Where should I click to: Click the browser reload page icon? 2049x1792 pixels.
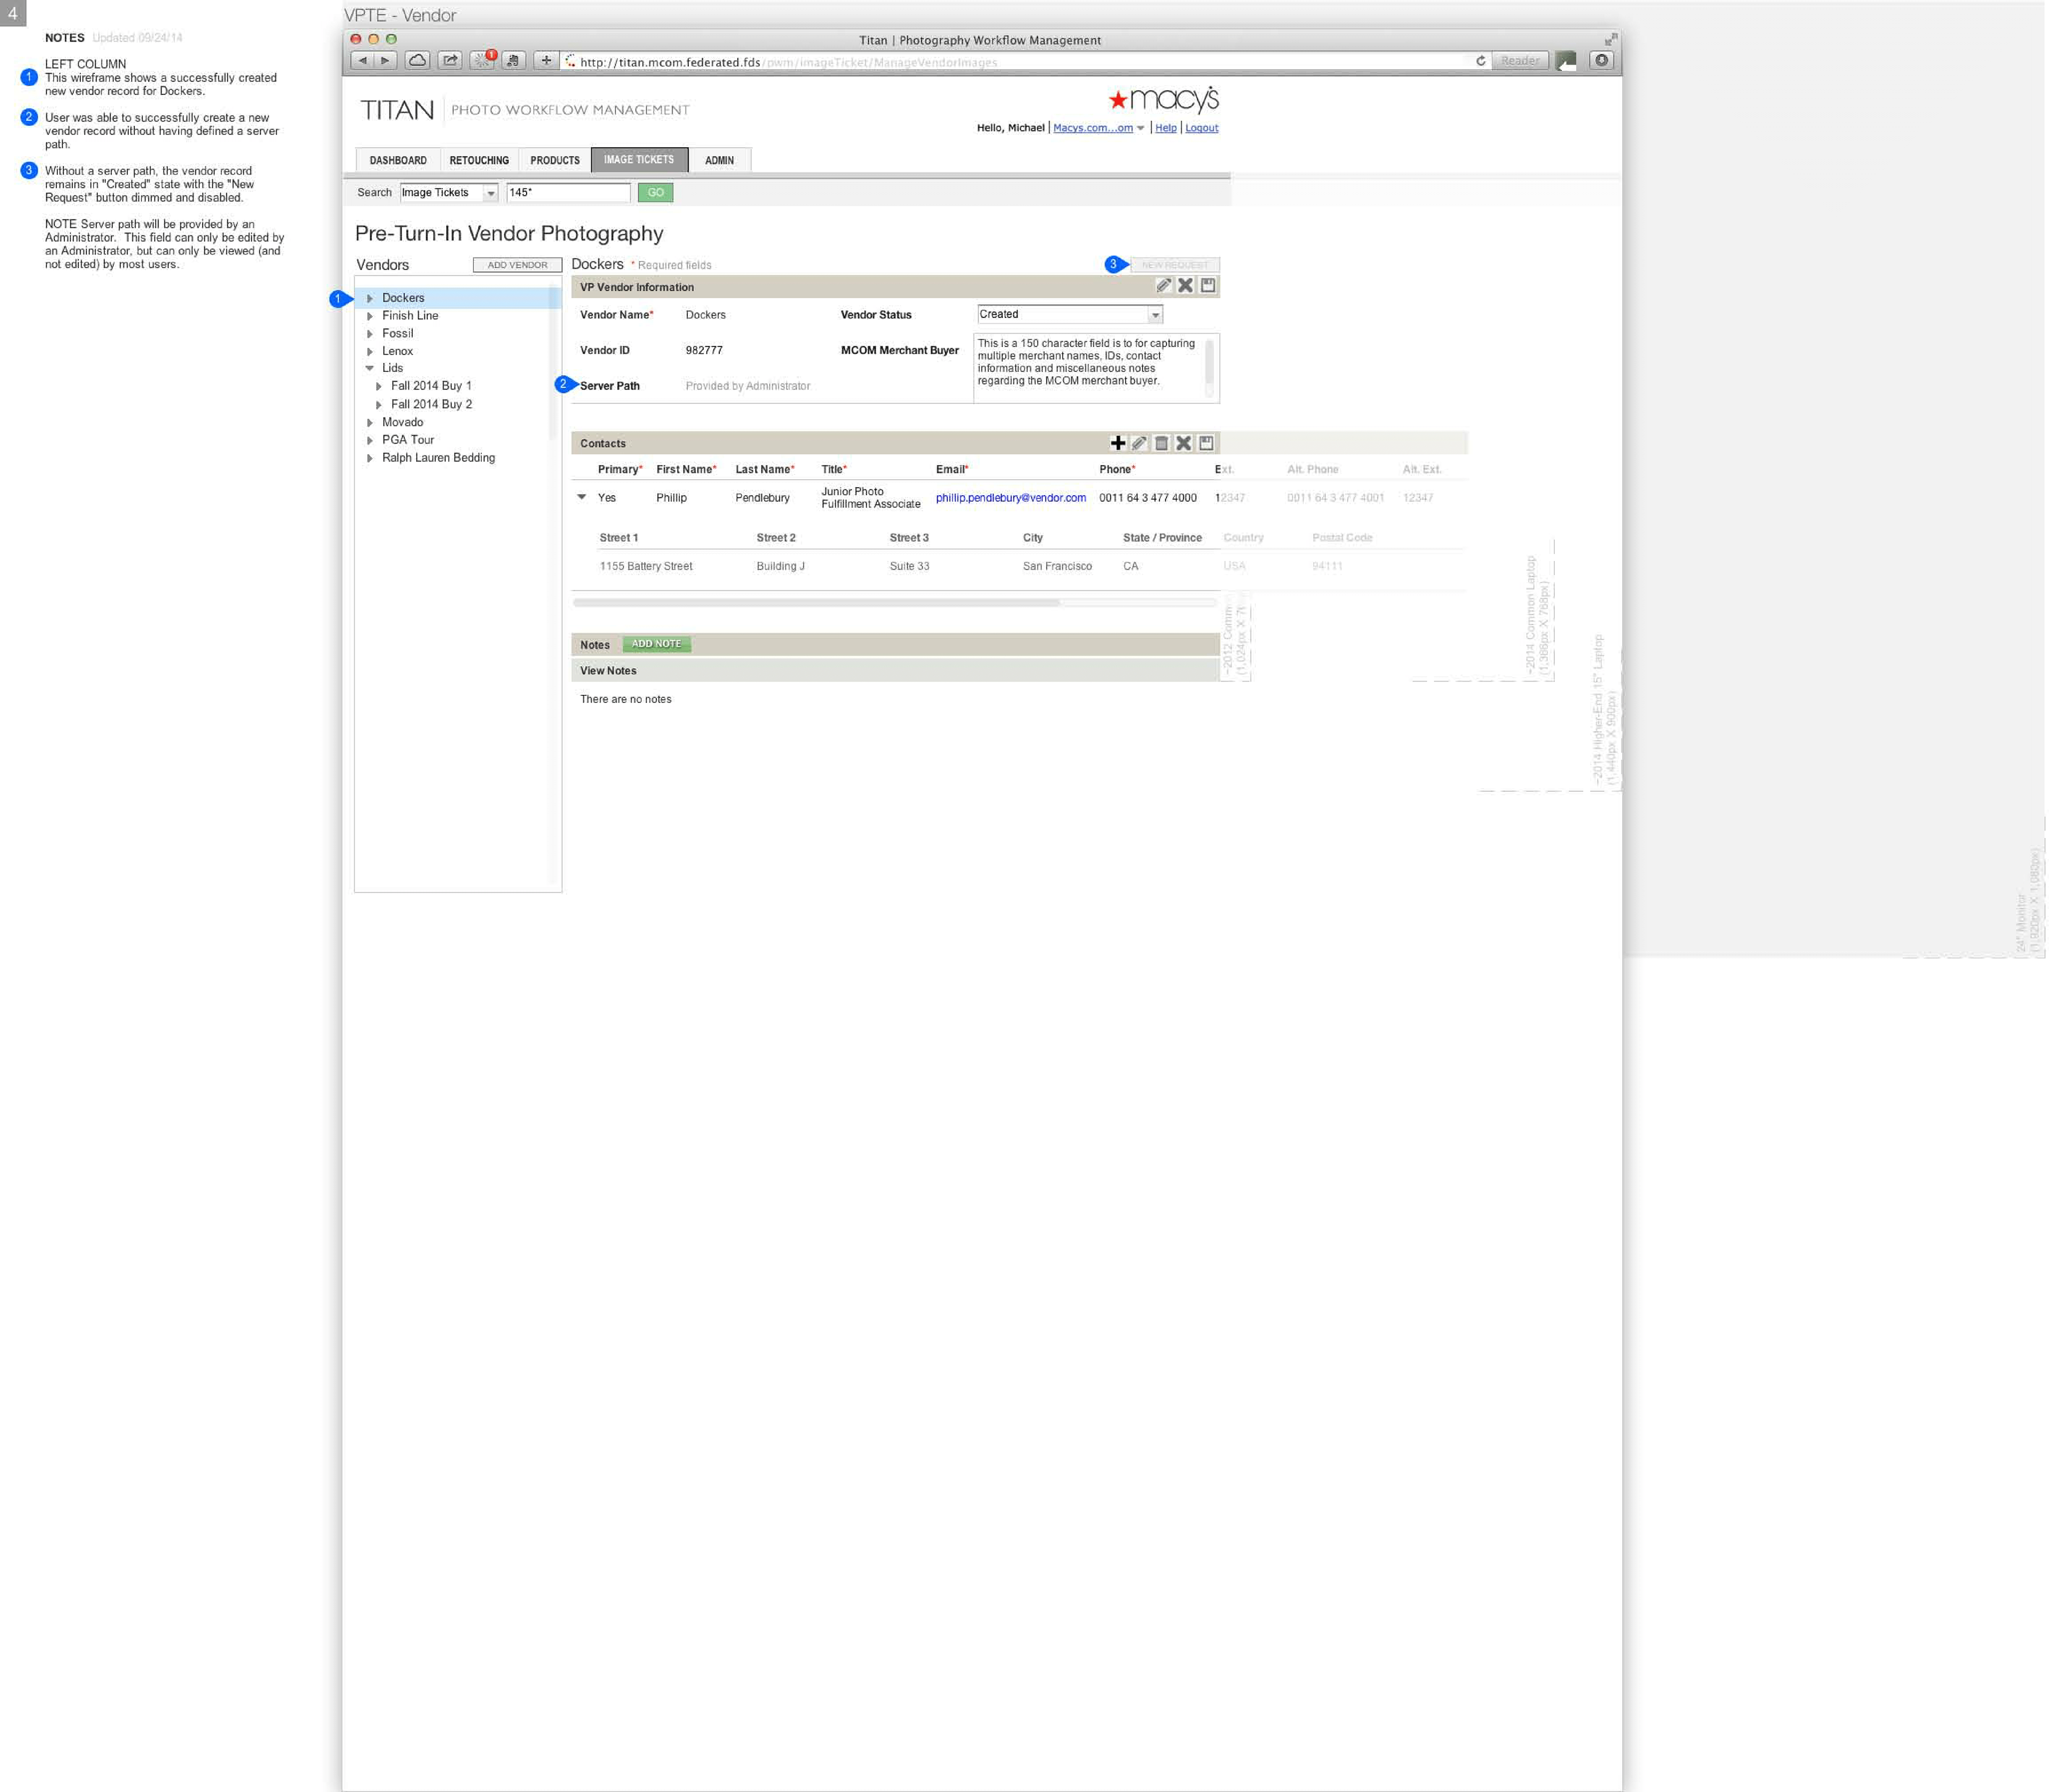click(1481, 61)
